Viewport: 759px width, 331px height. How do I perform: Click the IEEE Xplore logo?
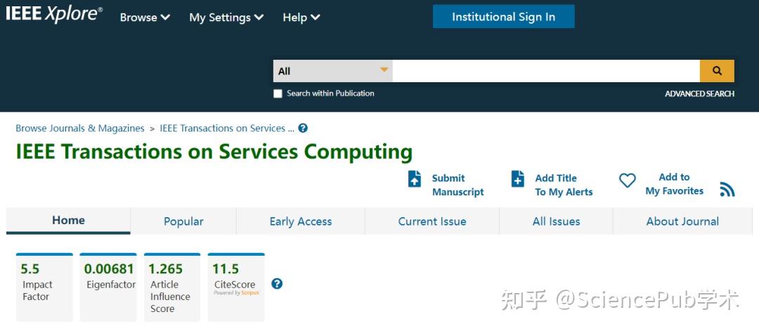point(54,15)
